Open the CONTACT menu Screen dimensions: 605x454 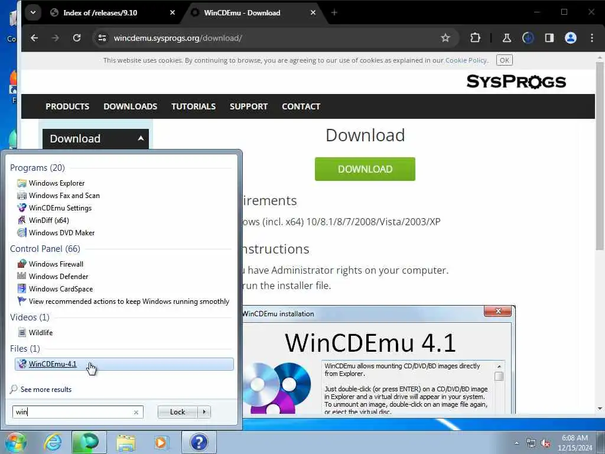tap(301, 106)
